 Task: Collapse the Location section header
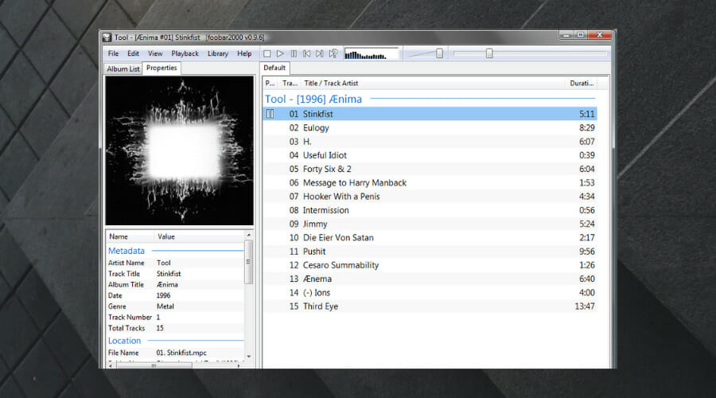pos(175,341)
